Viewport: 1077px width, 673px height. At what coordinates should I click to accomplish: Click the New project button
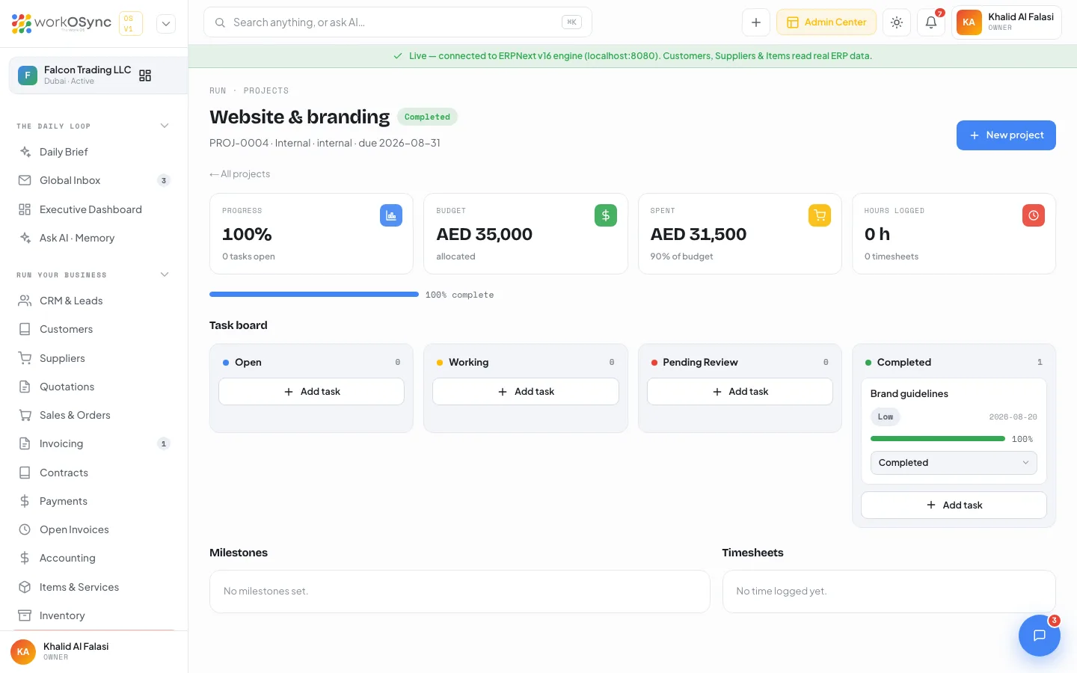1006,135
